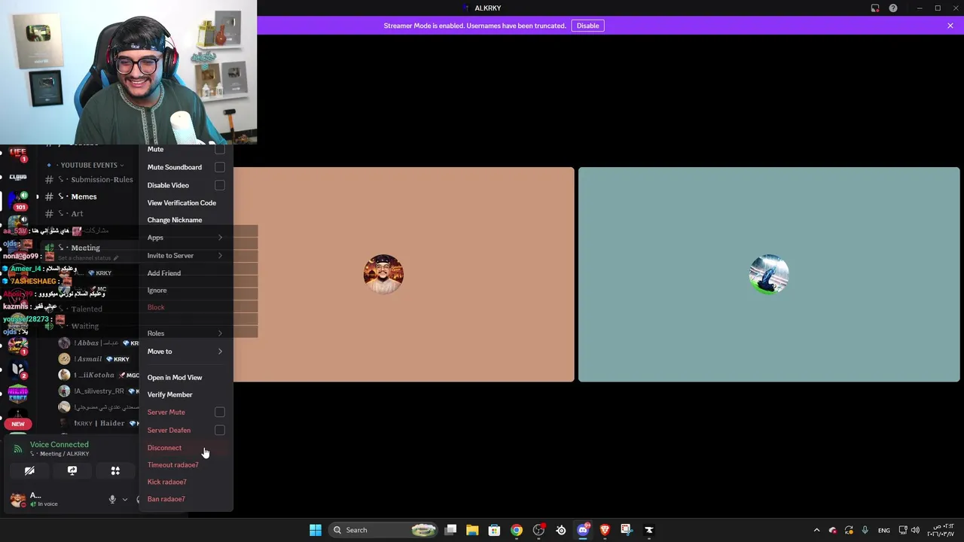Tick the Server Deafen checkbox
Viewport: 964px width, 542px height.
(x=220, y=431)
